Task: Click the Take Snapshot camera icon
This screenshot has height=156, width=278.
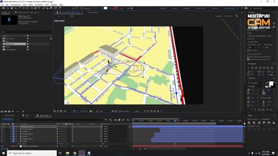Action: tap(91, 111)
